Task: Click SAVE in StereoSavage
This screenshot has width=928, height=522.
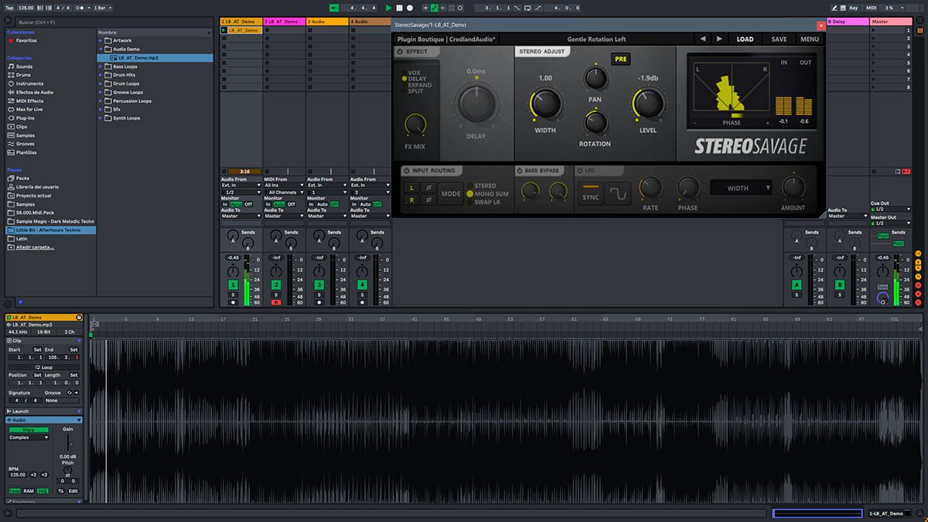Action: point(779,39)
